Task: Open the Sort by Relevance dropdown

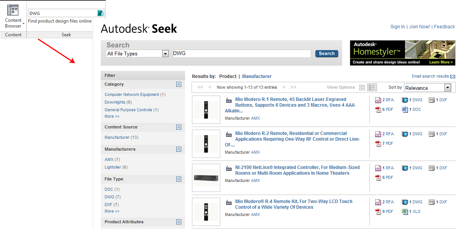Action: click(448, 88)
